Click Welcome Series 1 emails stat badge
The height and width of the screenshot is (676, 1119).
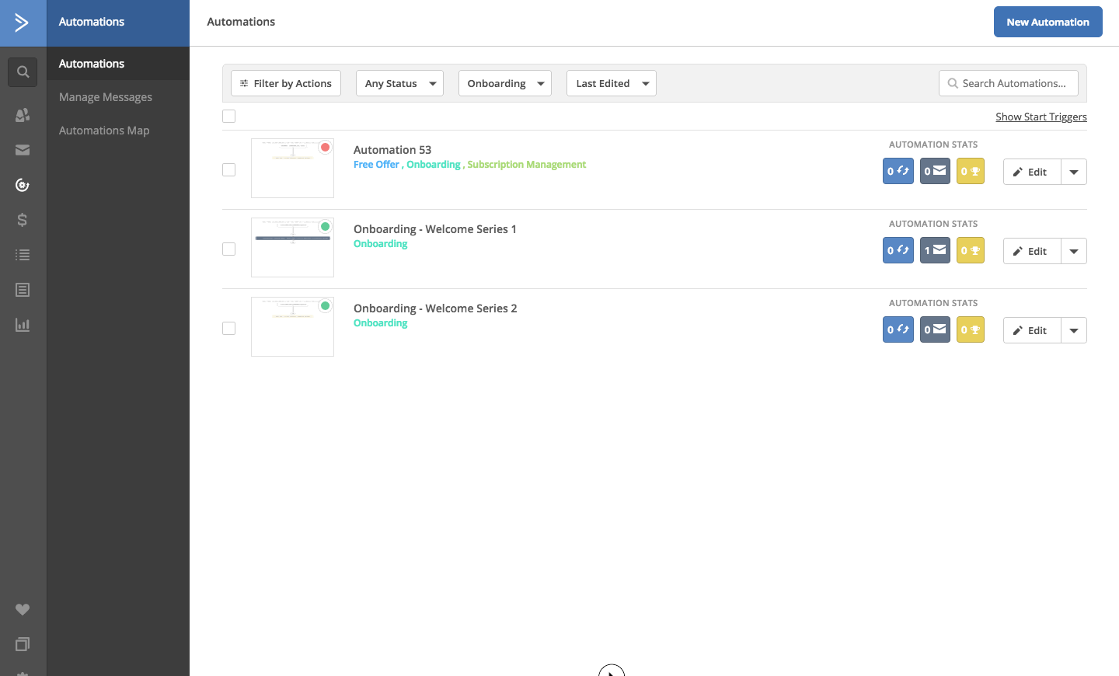[x=935, y=251]
